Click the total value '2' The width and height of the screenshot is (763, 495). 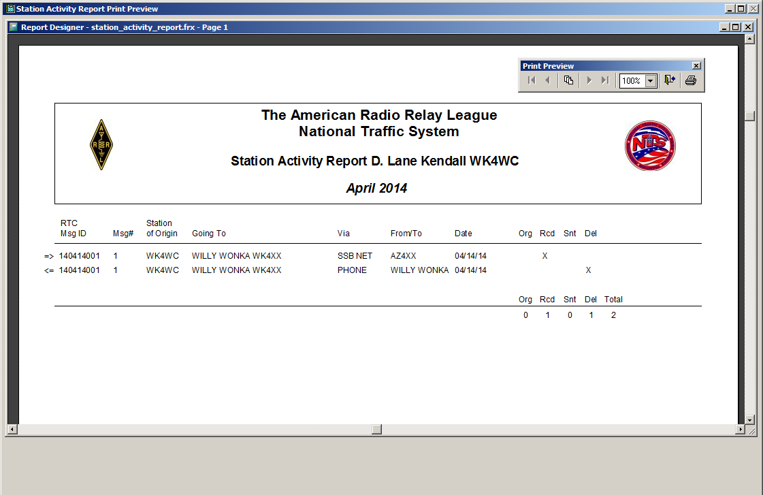pos(614,315)
